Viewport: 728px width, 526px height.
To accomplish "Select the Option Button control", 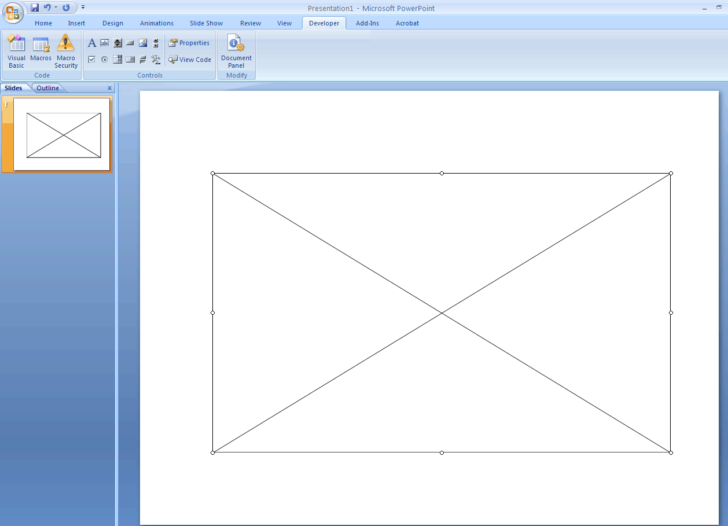I will (105, 60).
